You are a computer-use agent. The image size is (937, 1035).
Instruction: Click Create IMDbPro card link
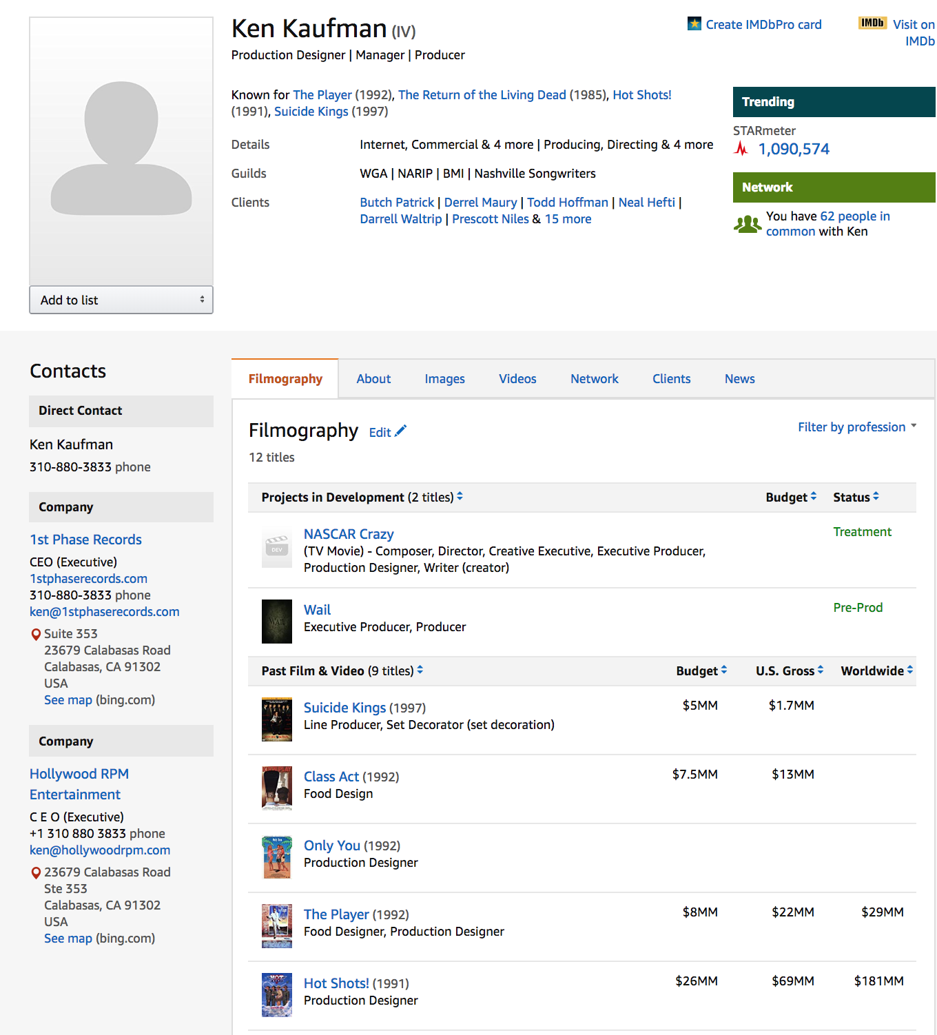763,24
